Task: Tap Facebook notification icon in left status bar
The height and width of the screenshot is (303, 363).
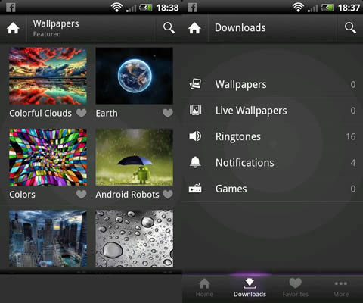Action: tap(11, 8)
